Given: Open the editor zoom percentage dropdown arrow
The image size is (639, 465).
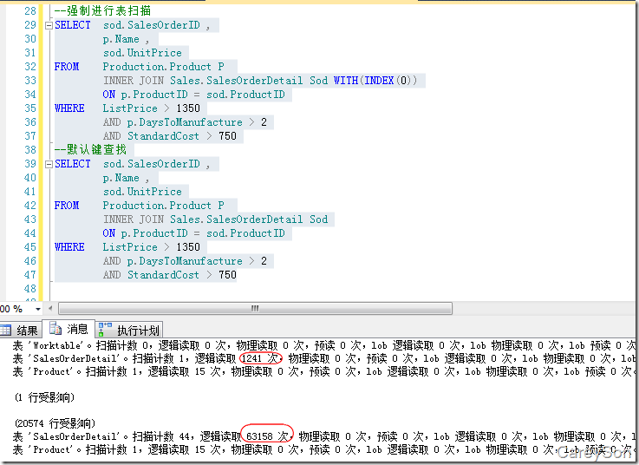Looking at the screenshot, I should [36, 309].
